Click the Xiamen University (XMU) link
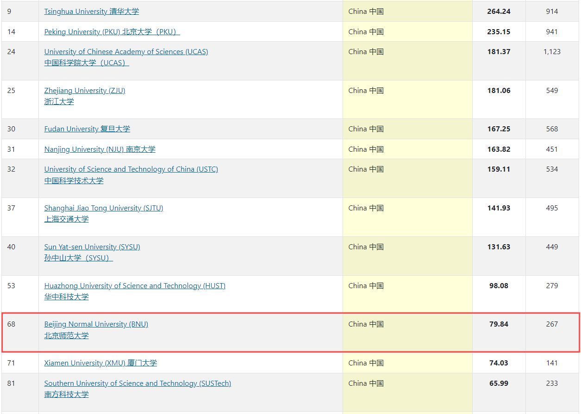The image size is (581, 414). (100, 363)
